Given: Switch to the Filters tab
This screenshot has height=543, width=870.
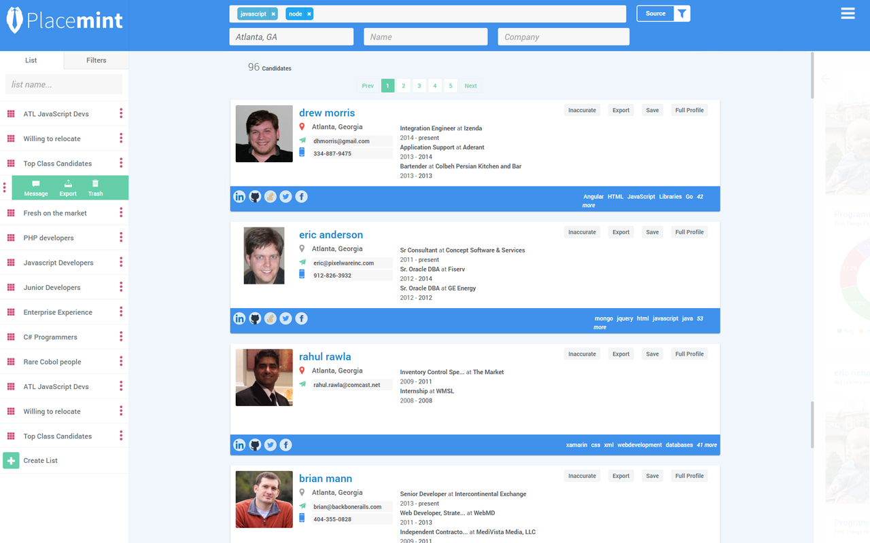Looking at the screenshot, I should tap(95, 60).
